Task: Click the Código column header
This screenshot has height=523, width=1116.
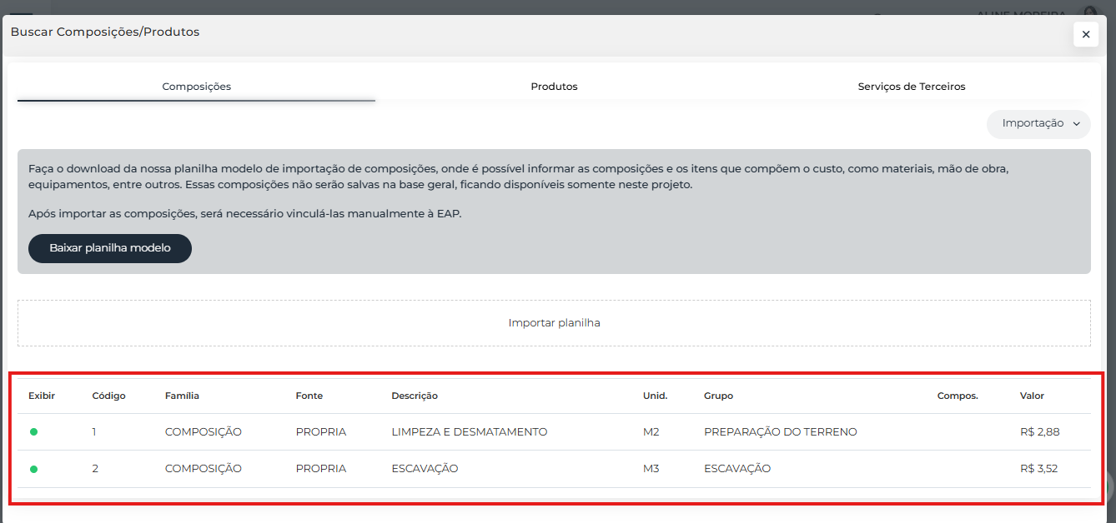Action: click(108, 396)
